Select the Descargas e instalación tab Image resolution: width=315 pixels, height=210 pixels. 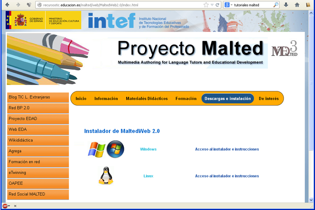click(x=228, y=99)
